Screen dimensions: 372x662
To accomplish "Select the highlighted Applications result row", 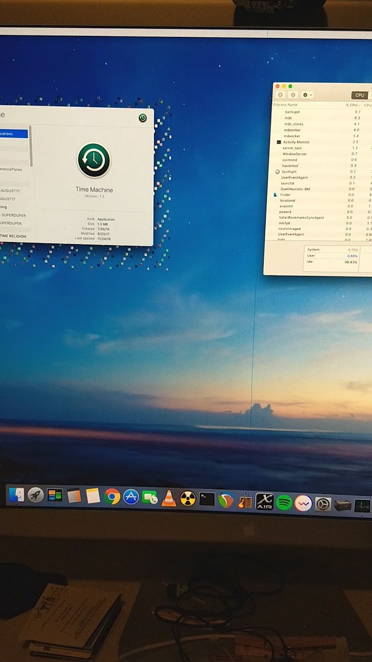I will click(14, 134).
